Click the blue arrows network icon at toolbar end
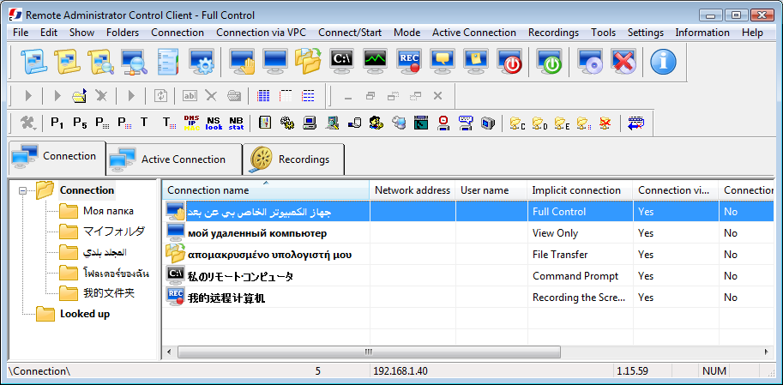This screenshot has width=783, height=385. tap(636, 123)
